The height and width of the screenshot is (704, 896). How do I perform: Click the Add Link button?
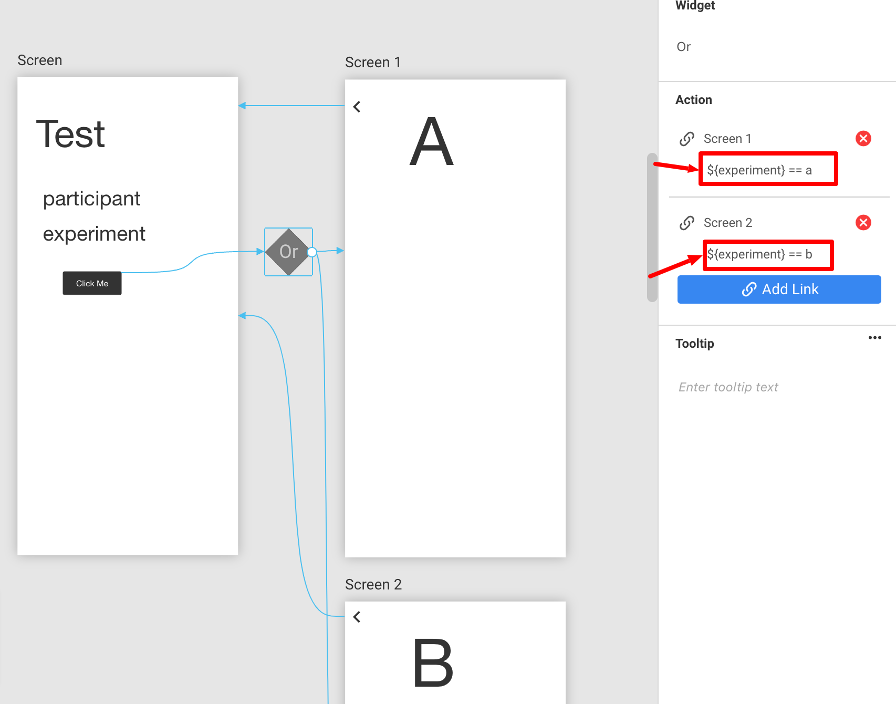[779, 289]
